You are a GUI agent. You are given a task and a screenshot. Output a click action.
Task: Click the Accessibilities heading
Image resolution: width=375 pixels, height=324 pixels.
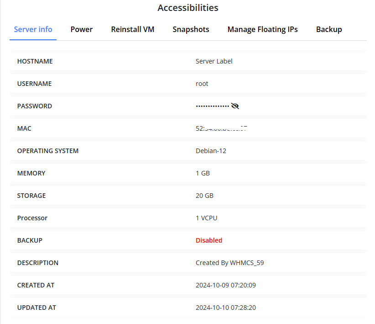(x=187, y=8)
